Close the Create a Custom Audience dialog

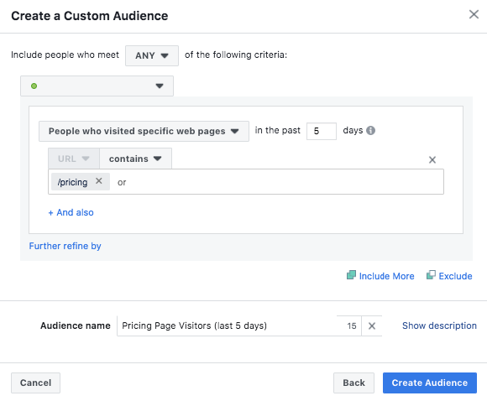pos(474,14)
